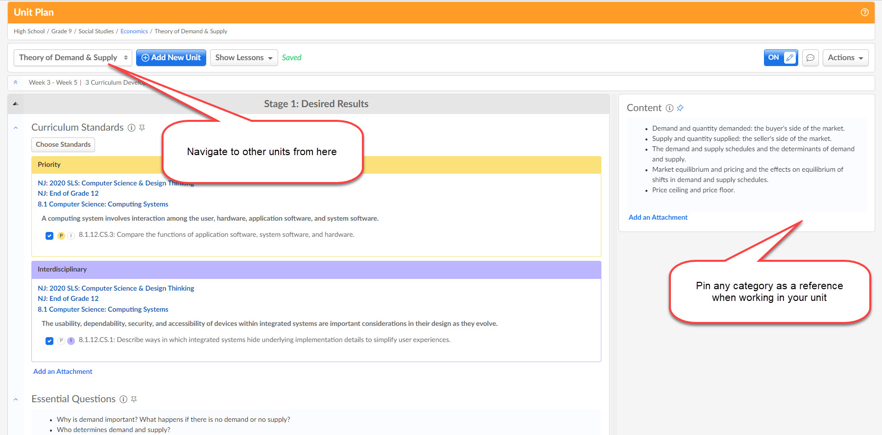Collapse the Curriculum Standards section
This screenshot has height=435, width=882.
(x=16, y=128)
